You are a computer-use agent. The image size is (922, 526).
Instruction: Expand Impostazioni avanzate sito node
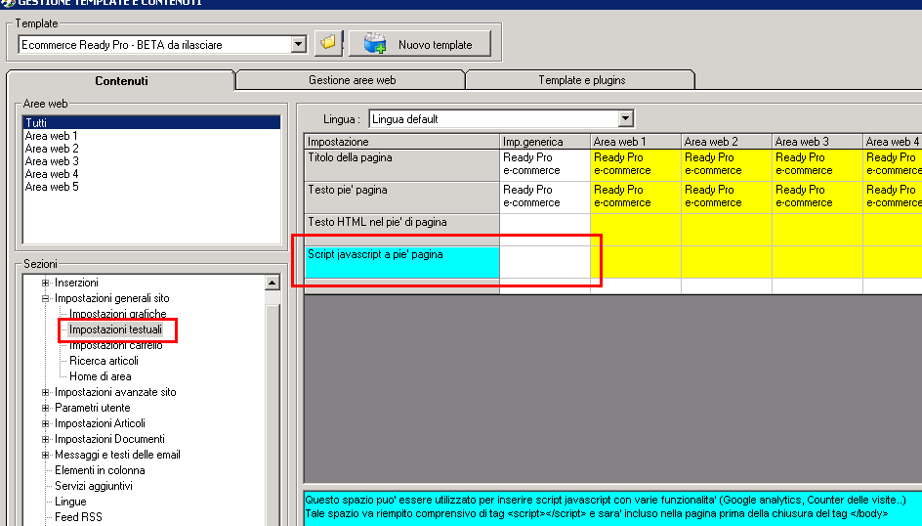(45, 392)
